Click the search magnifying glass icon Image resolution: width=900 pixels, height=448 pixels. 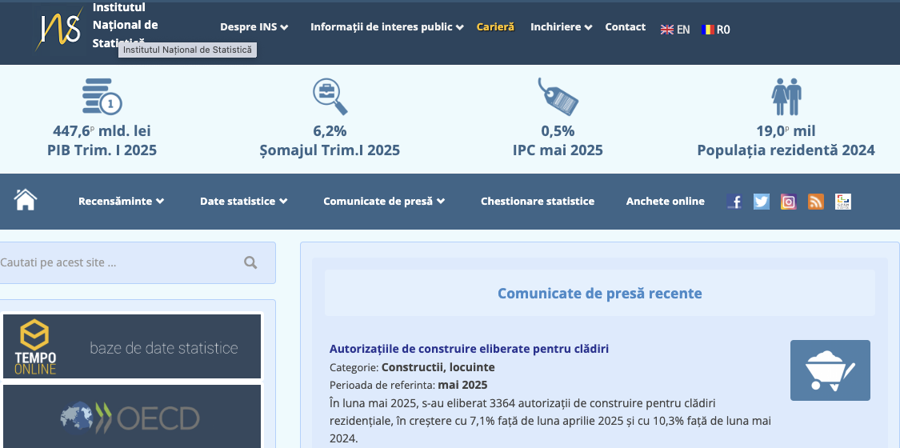click(250, 262)
